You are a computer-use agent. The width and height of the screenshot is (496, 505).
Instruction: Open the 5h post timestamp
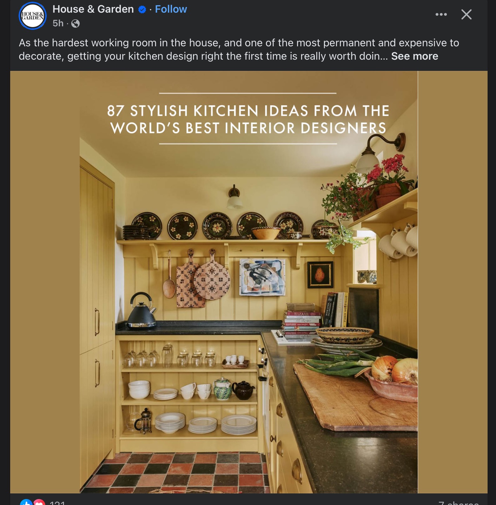pyautogui.click(x=58, y=24)
